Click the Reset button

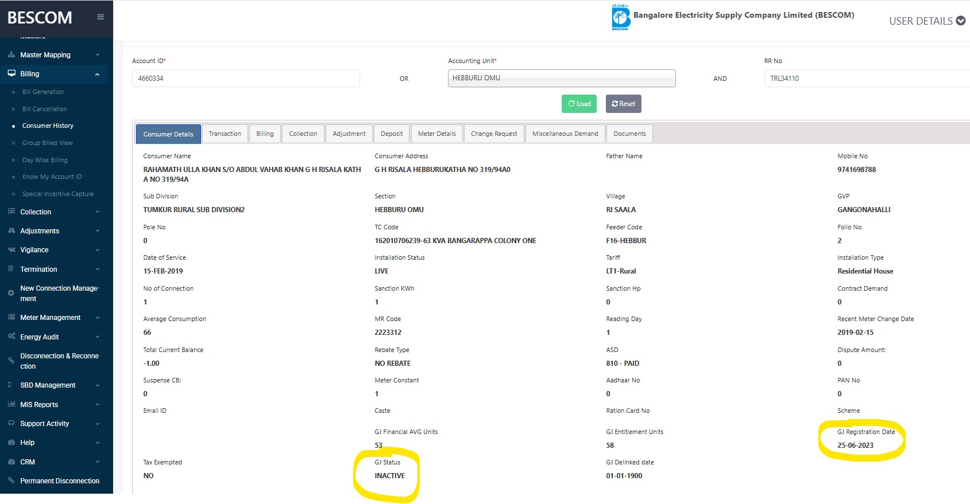point(624,104)
